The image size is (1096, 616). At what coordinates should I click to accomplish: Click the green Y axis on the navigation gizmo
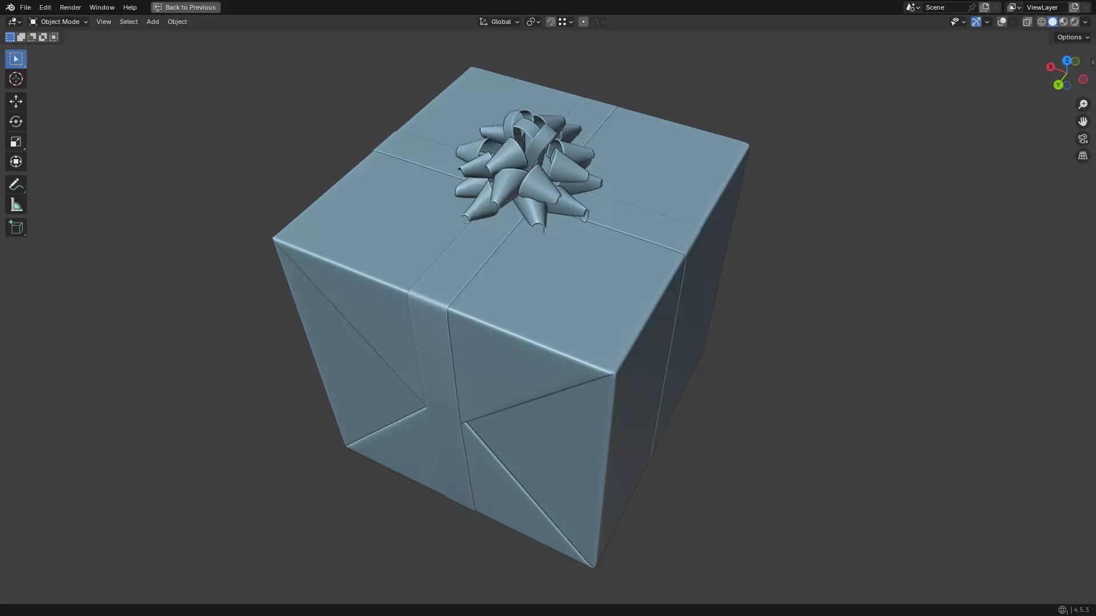(x=1058, y=85)
